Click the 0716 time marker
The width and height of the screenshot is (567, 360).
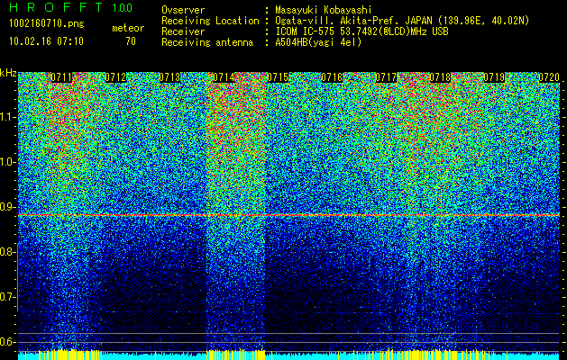[x=332, y=77]
